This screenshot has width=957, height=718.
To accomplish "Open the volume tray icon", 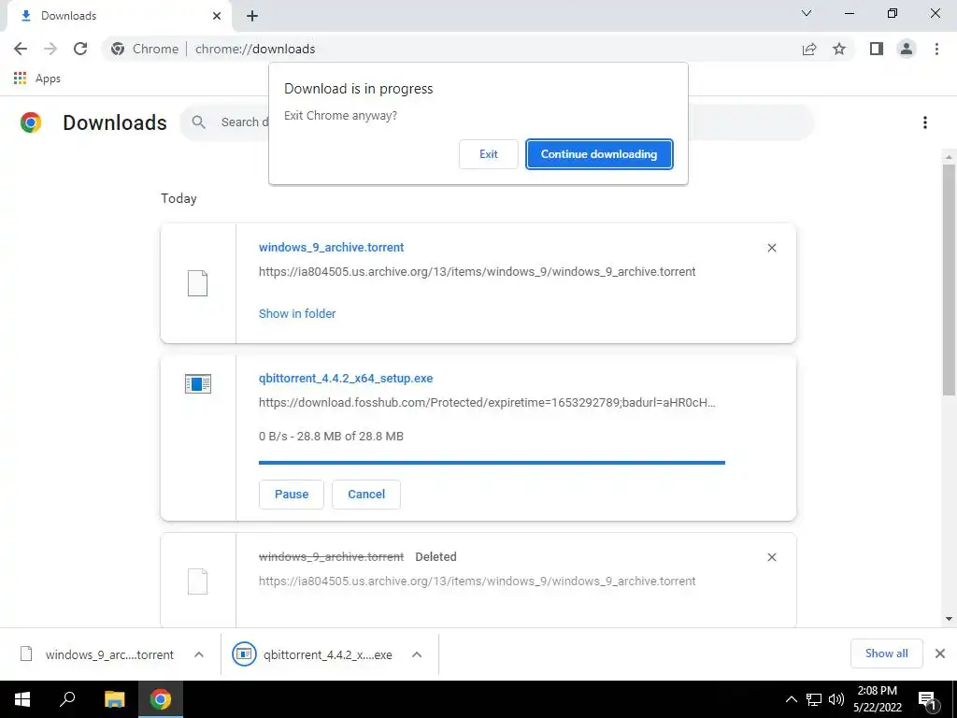I will [x=836, y=699].
